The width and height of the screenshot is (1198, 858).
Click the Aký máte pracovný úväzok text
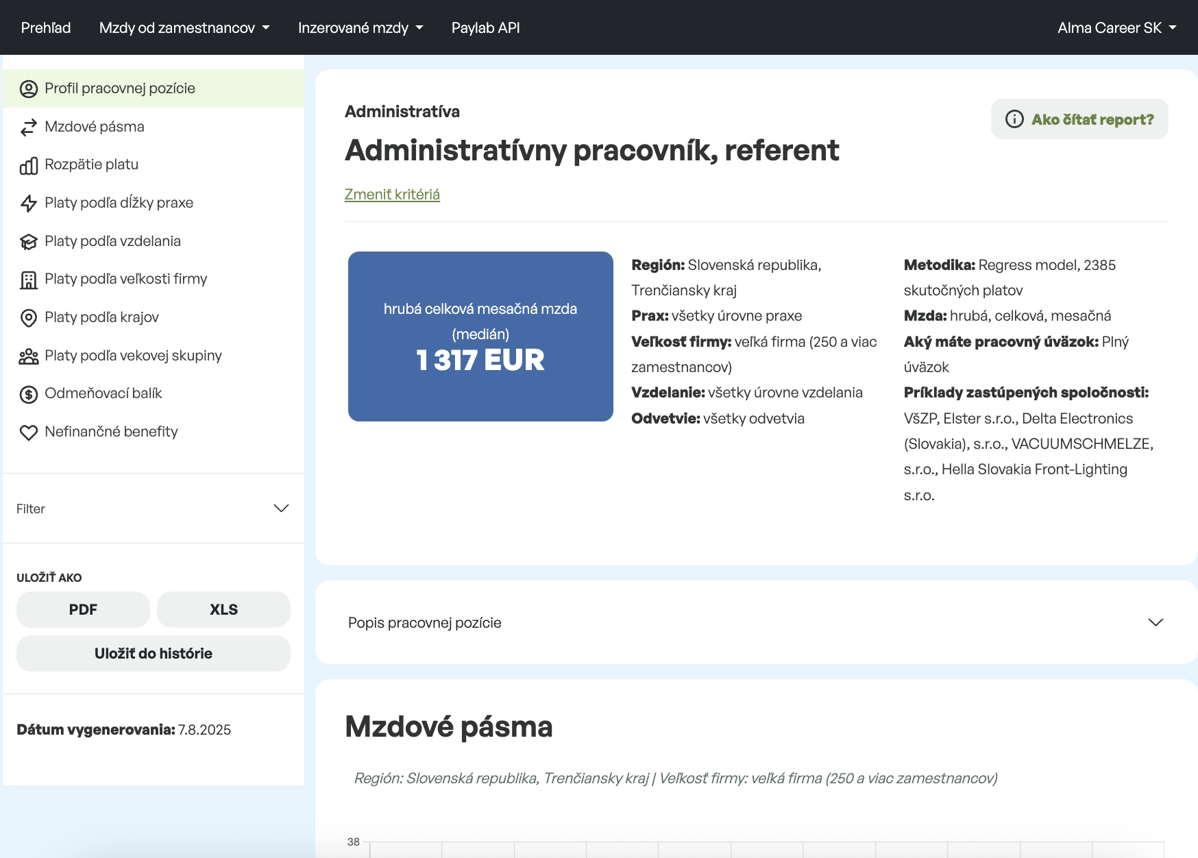tap(1016, 354)
